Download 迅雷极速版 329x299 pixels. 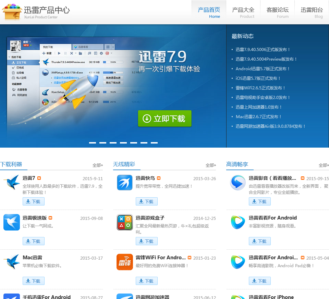(x=34, y=241)
